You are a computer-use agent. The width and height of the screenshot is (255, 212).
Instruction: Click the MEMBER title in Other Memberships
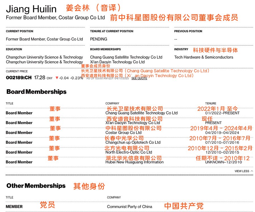(14, 207)
